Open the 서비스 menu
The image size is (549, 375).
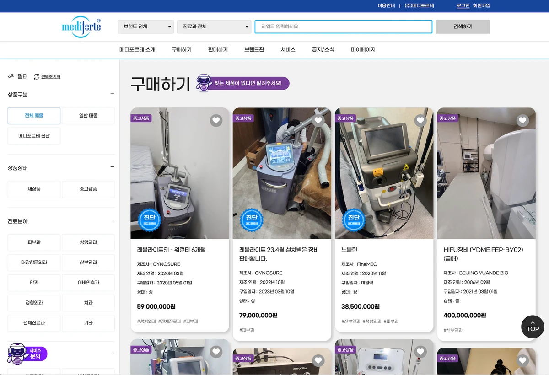click(288, 49)
